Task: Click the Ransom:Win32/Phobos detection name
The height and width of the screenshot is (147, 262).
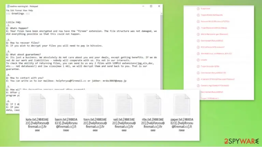Action: 215,21
